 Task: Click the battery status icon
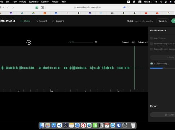pyautogui.click(x=150, y=2)
